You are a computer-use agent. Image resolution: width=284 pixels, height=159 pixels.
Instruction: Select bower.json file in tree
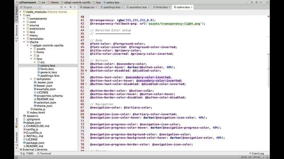click(44, 86)
